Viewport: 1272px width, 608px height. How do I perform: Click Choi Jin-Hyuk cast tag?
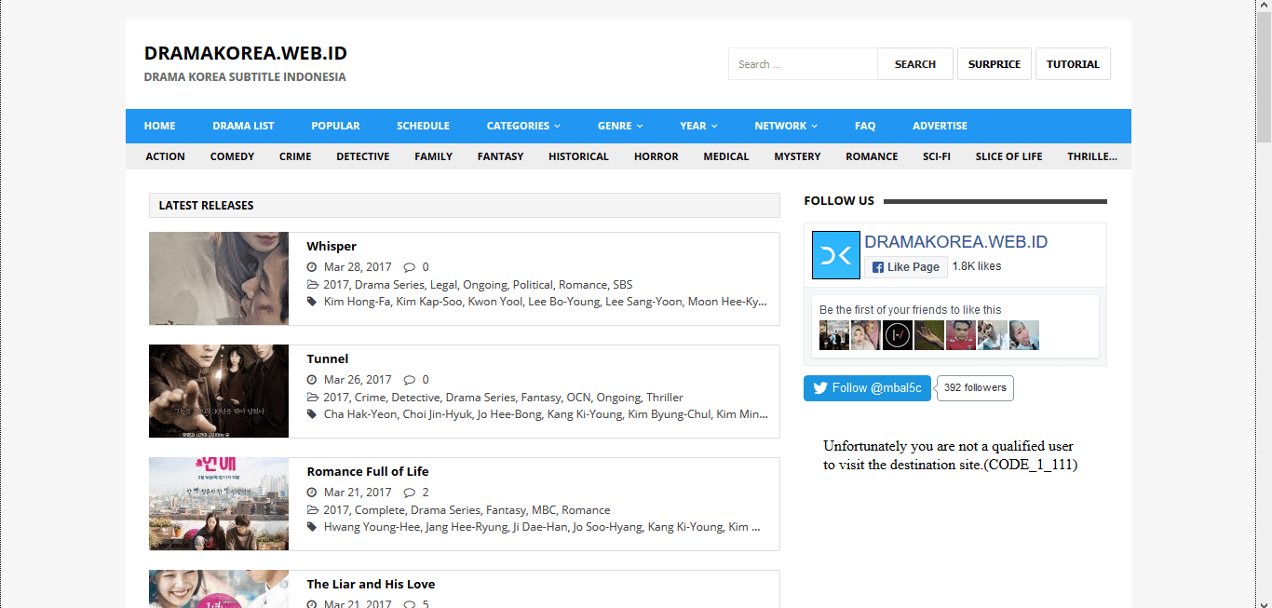[437, 414]
